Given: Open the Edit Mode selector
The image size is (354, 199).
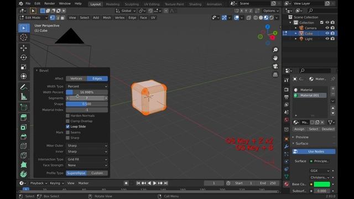Looking at the screenshot, I should pyautogui.click(x=33, y=18).
